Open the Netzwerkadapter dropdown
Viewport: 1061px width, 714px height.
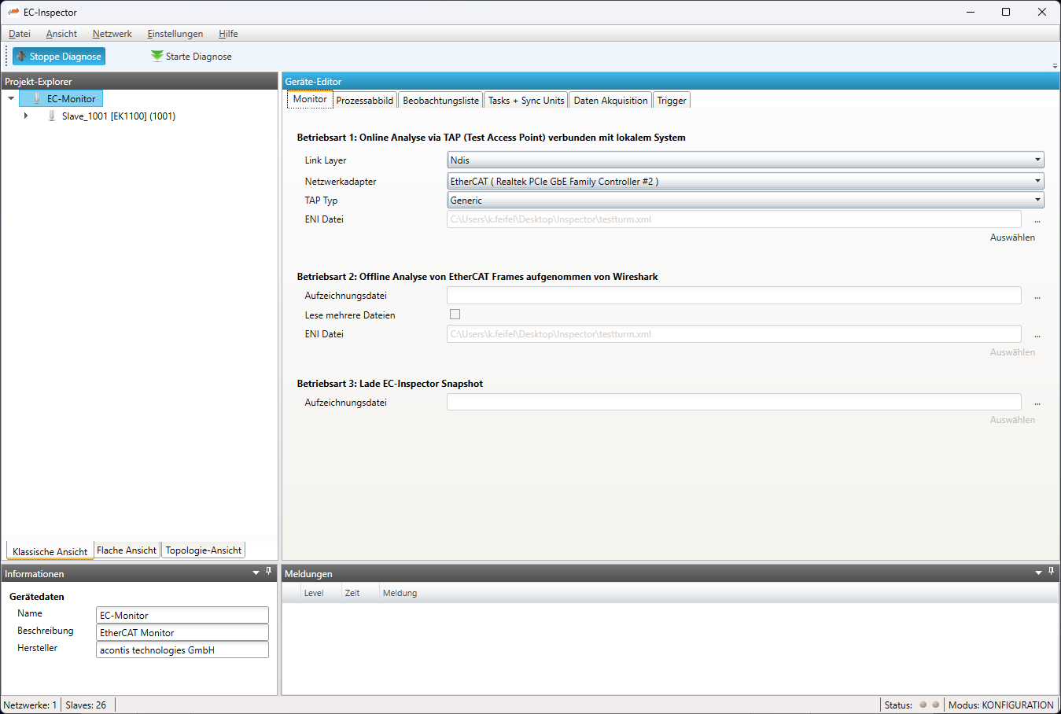1037,182
